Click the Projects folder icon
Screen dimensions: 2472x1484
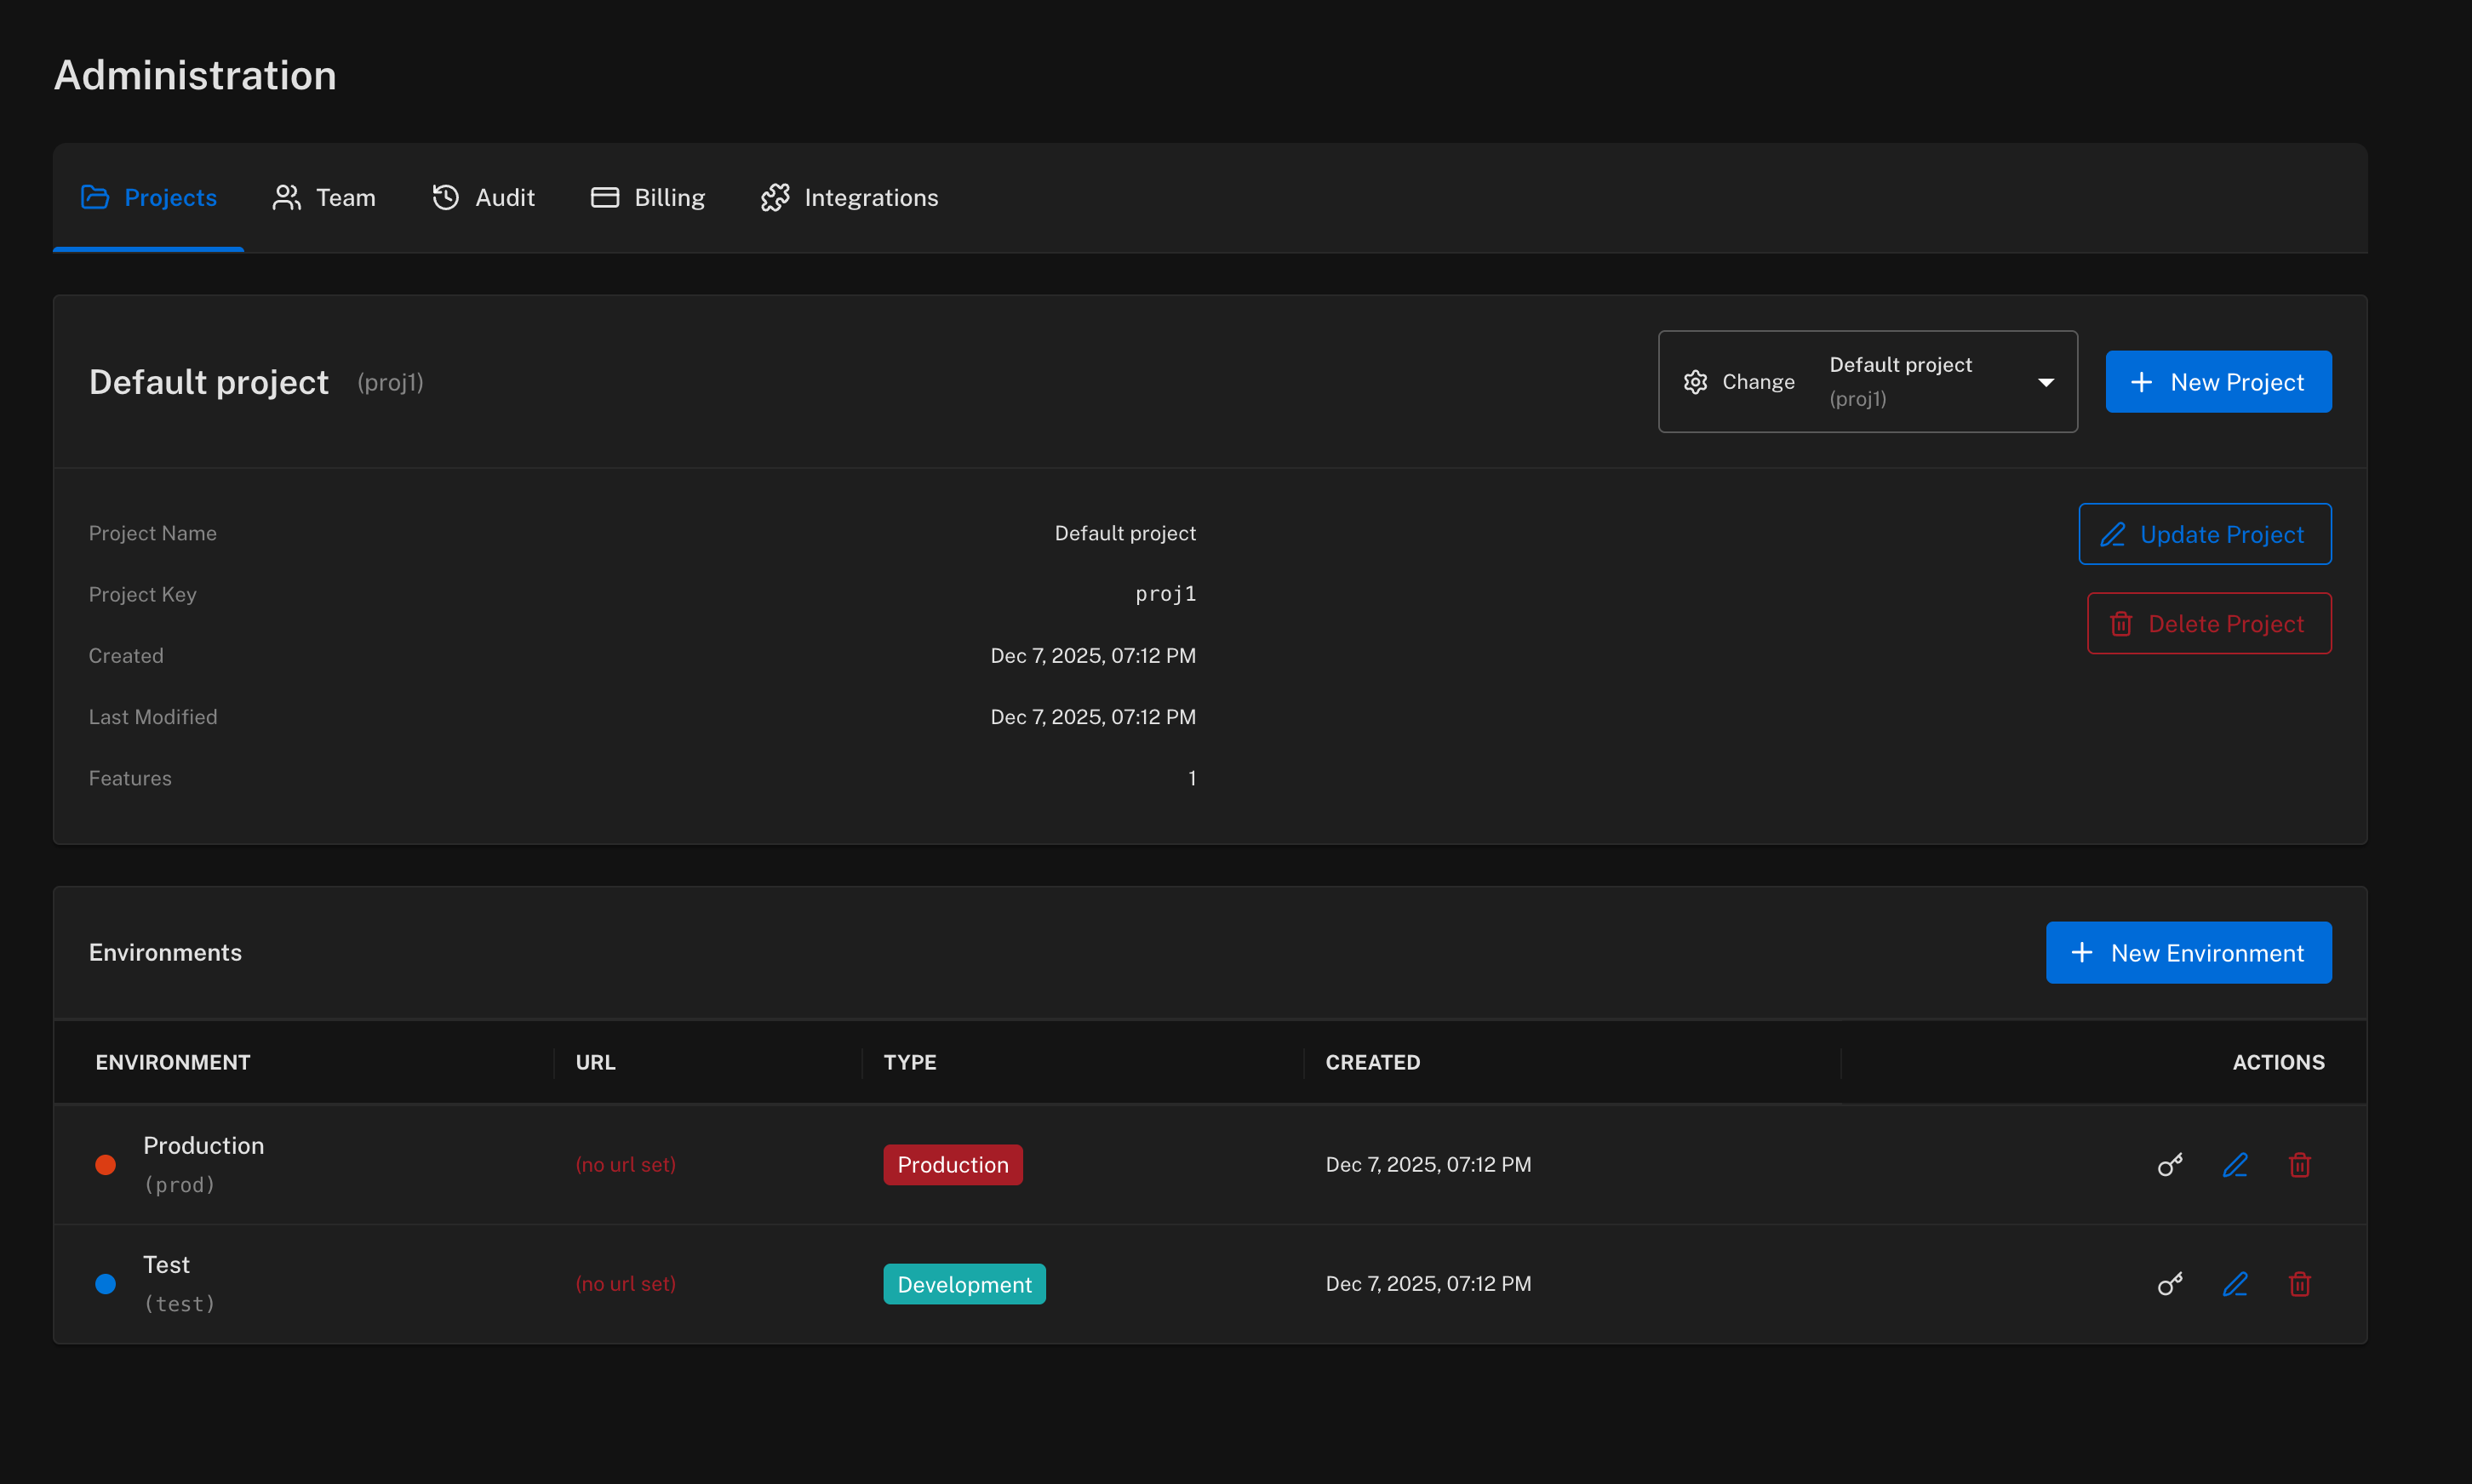click(x=95, y=197)
